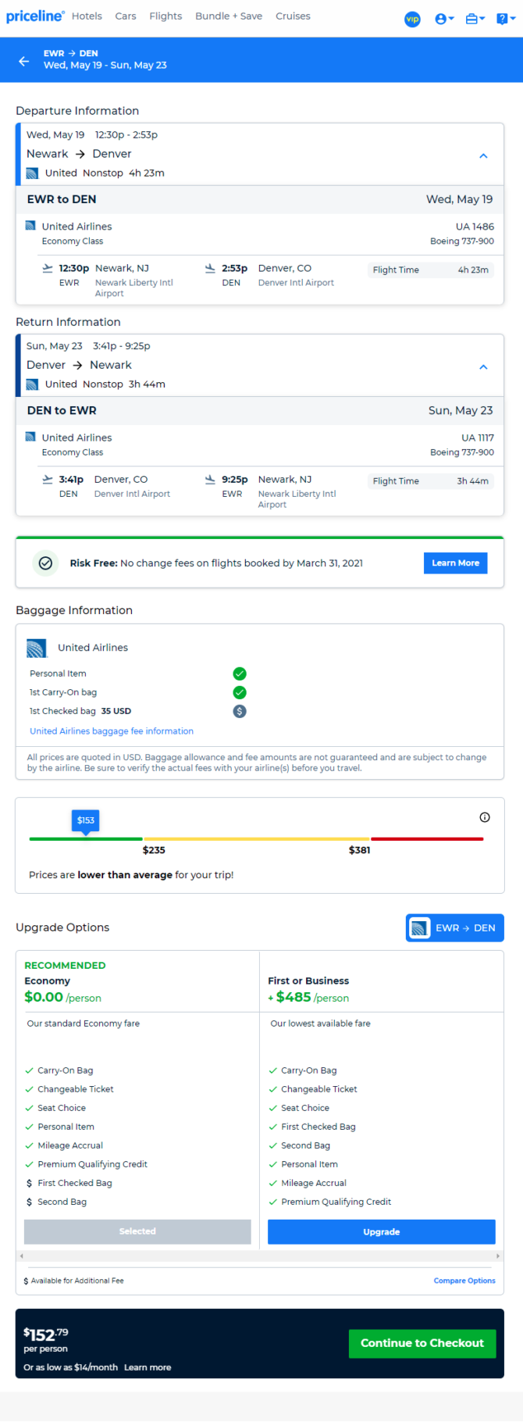Click Flight Time 3h 44m box
Viewport: 523px width, 1422px height.
(x=430, y=481)
